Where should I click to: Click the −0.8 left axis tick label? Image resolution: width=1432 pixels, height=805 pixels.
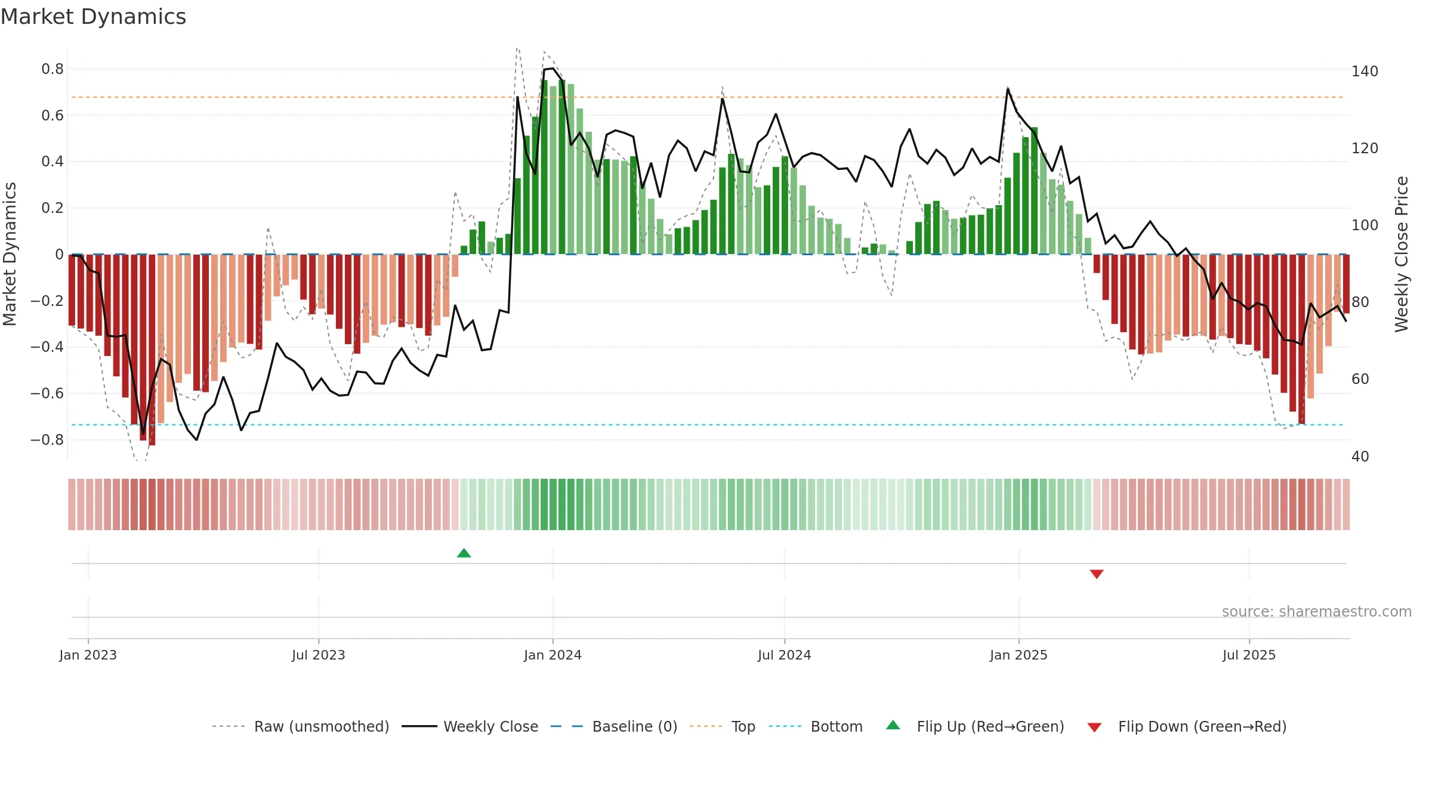tap(47, 440)
